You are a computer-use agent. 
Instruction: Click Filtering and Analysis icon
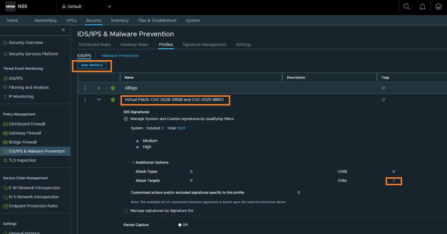click(x=5, y=88)
